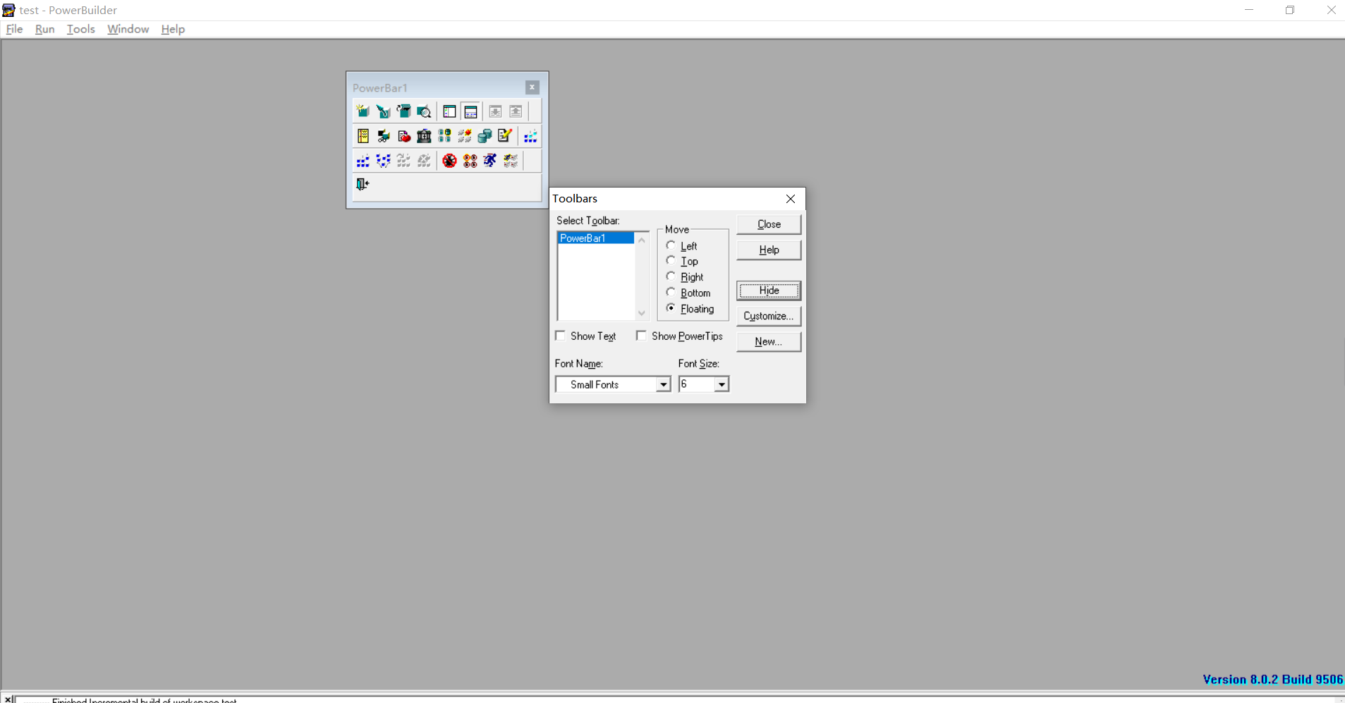
Task: Click the grayed Stop build icon
Action: pyautogui.click(x=424, y=161)
